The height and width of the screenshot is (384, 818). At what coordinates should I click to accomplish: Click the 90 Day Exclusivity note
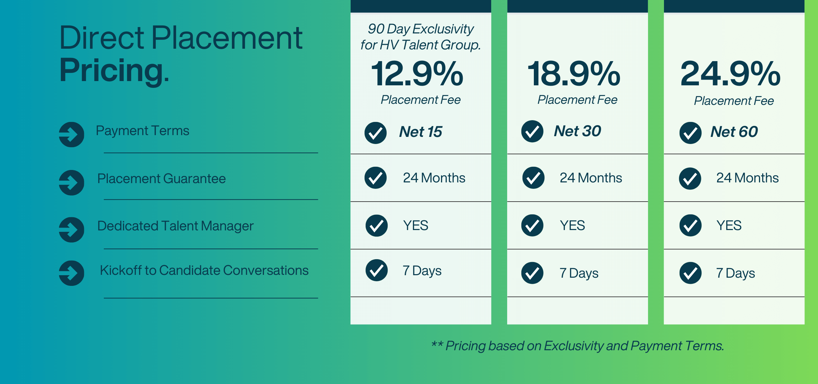click(x=421, y=37)
